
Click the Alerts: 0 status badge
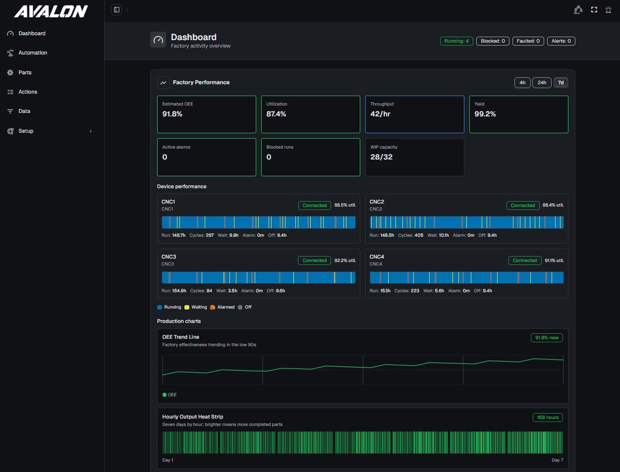[562, 41]
